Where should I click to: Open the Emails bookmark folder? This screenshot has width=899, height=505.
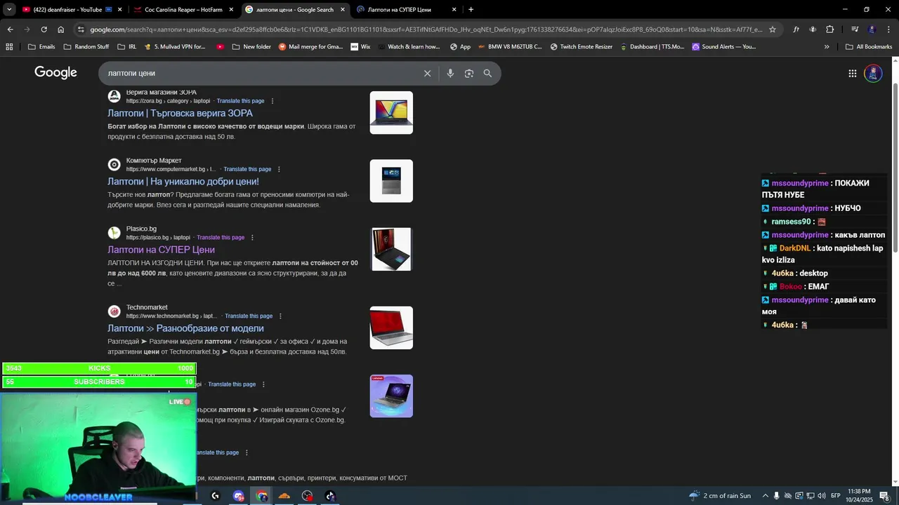coord(41,47)
